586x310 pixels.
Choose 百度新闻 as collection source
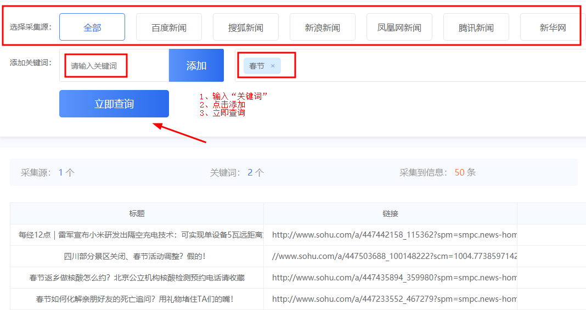click(x=169, y=27)
